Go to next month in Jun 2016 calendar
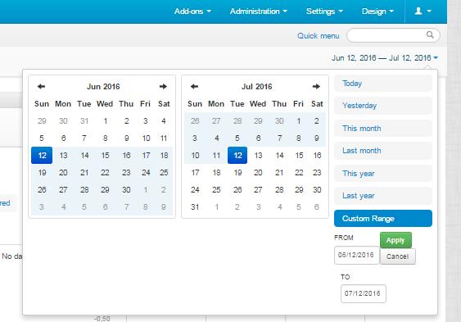The image size is (461, 322). coord(163,87)
